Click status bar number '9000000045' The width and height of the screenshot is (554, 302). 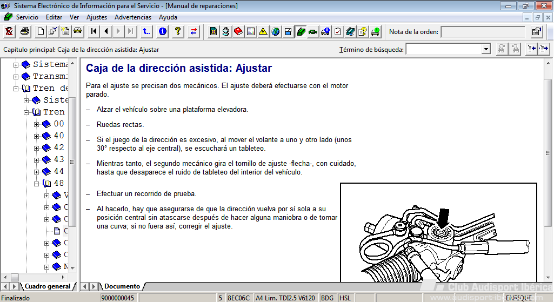click(118, 298)
